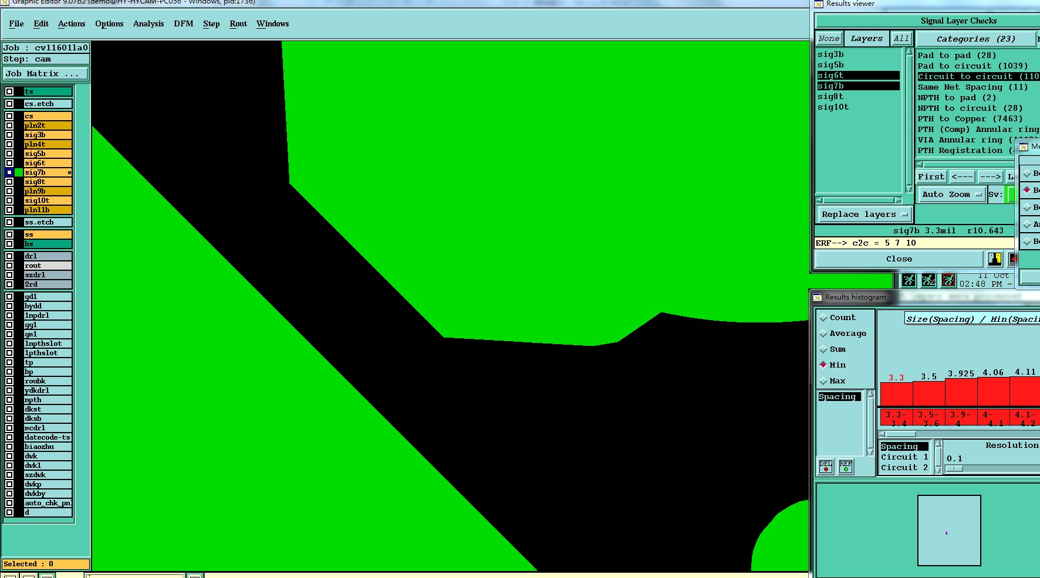Open the Job Matrix button
Viewport: 1040px width, 578px height.
[x=45, y=73]
